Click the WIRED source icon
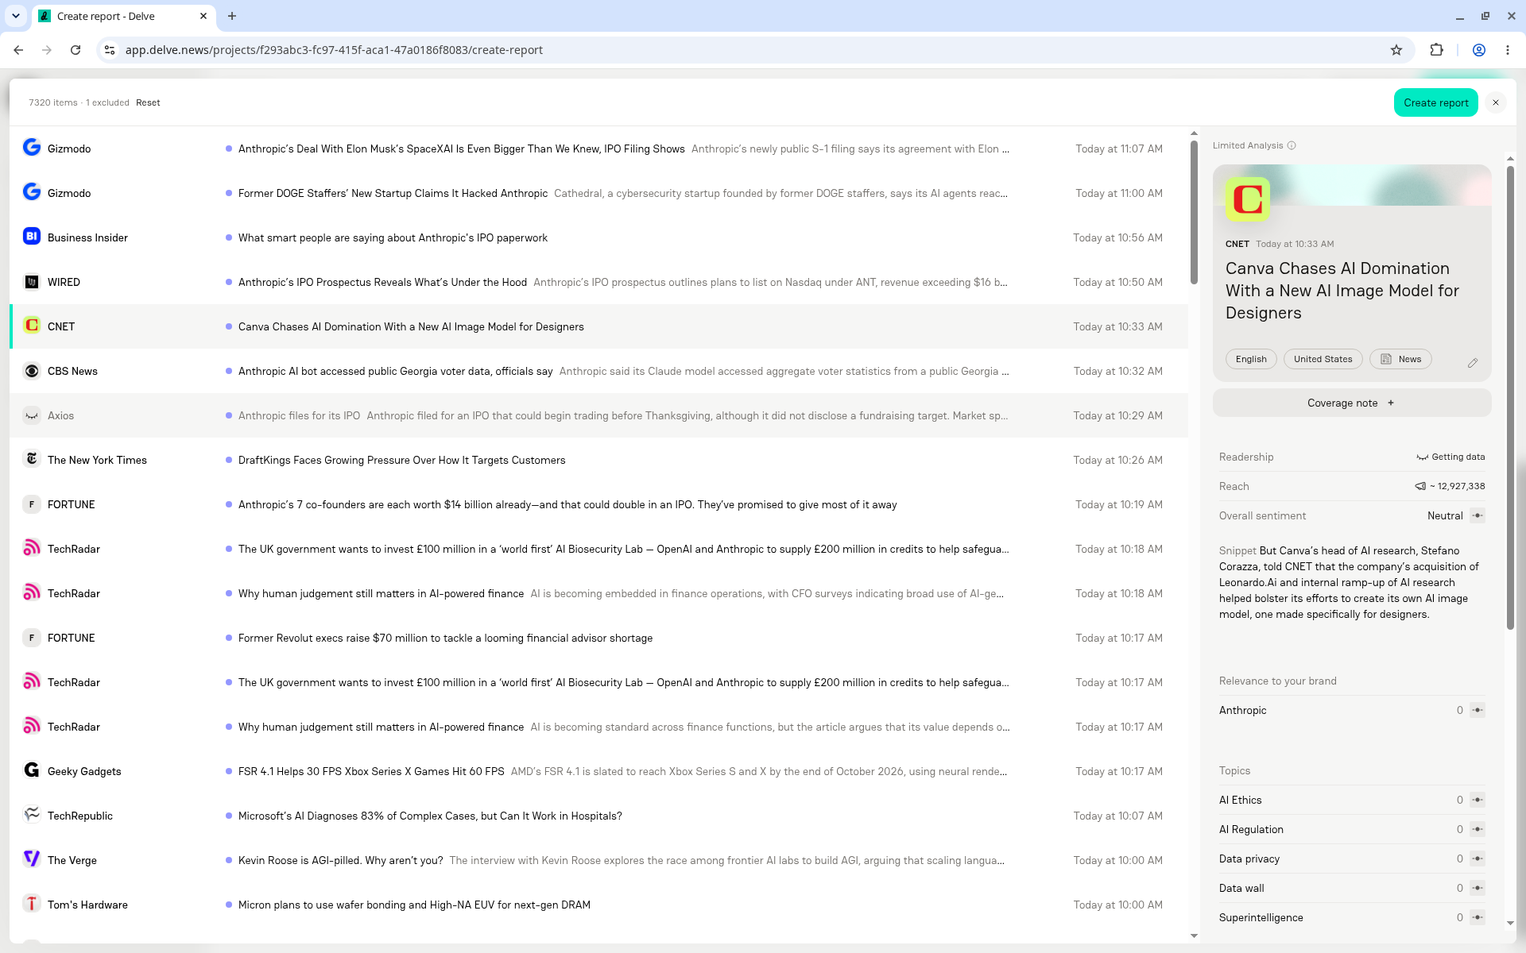 (x=32, y=282)
